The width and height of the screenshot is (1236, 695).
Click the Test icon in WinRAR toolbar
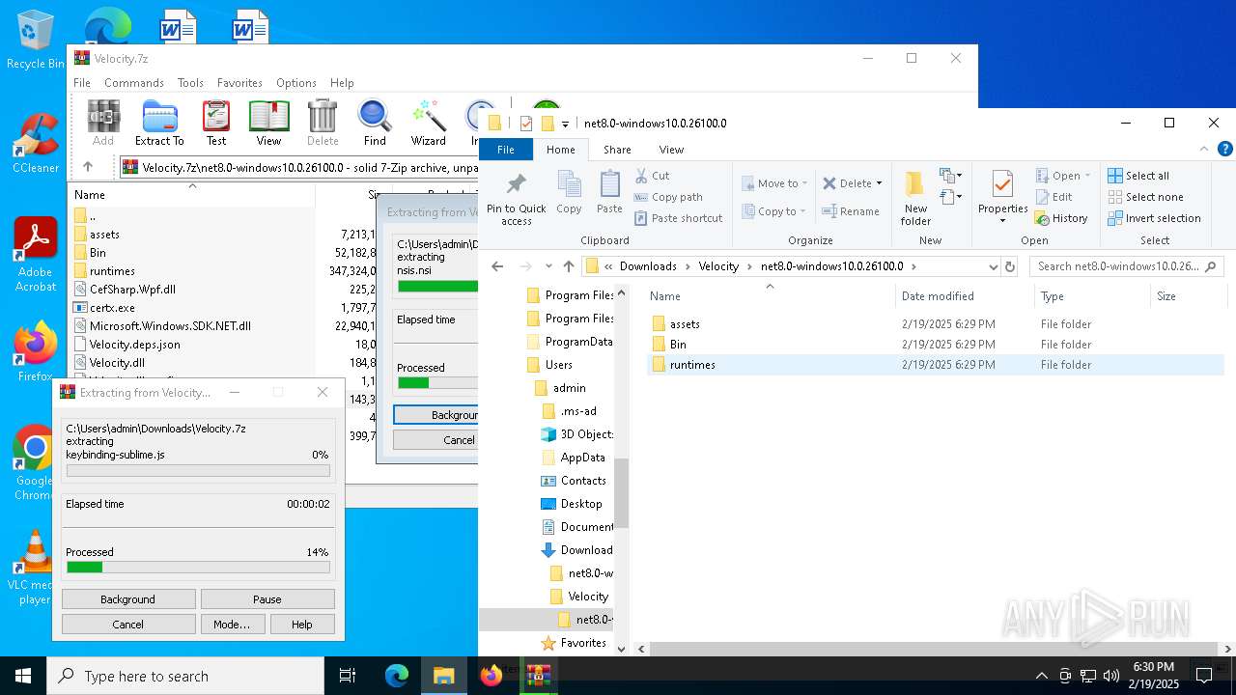coord(216,123)
